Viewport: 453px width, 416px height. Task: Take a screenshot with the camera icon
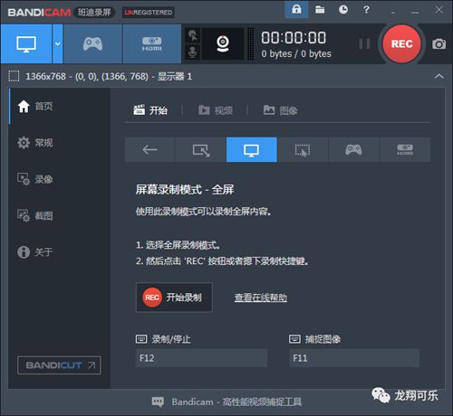[x=439, y=44]
